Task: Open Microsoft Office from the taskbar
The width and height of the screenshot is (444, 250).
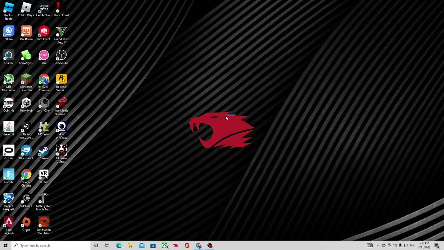Action: 187,245
